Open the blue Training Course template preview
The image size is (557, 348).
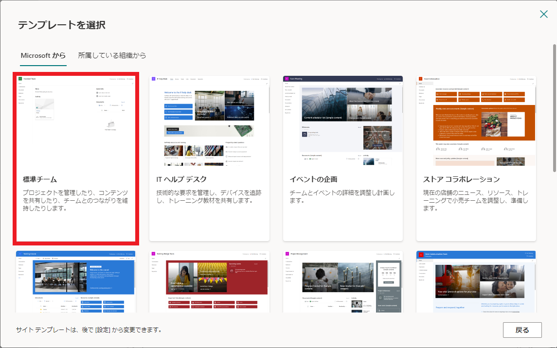coord(76,282)
